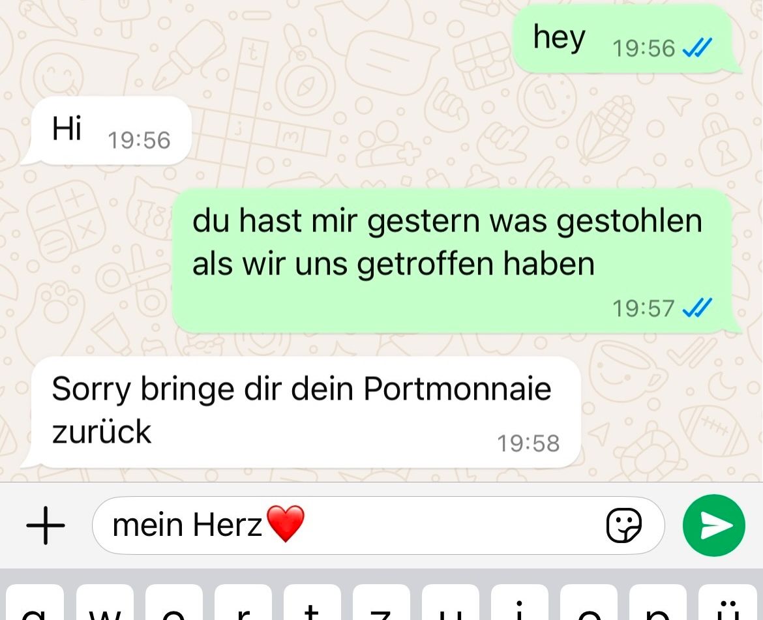
Task: Tap the green send button
Action: point(714,525)
